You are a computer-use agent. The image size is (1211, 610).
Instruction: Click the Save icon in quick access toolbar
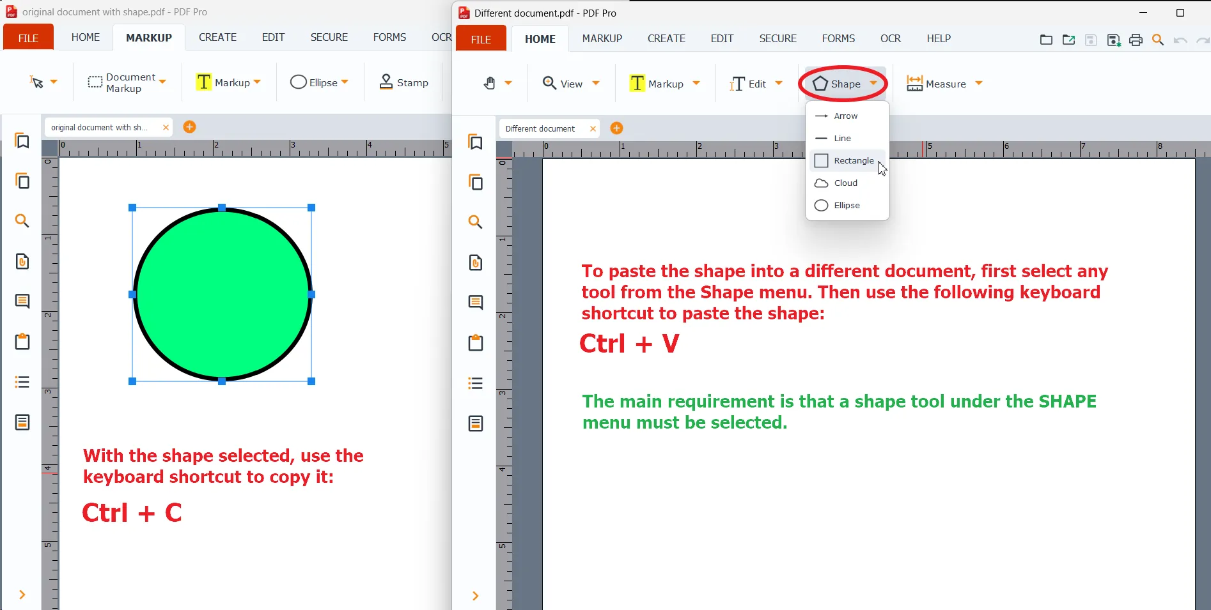(x=1091, y=40)
